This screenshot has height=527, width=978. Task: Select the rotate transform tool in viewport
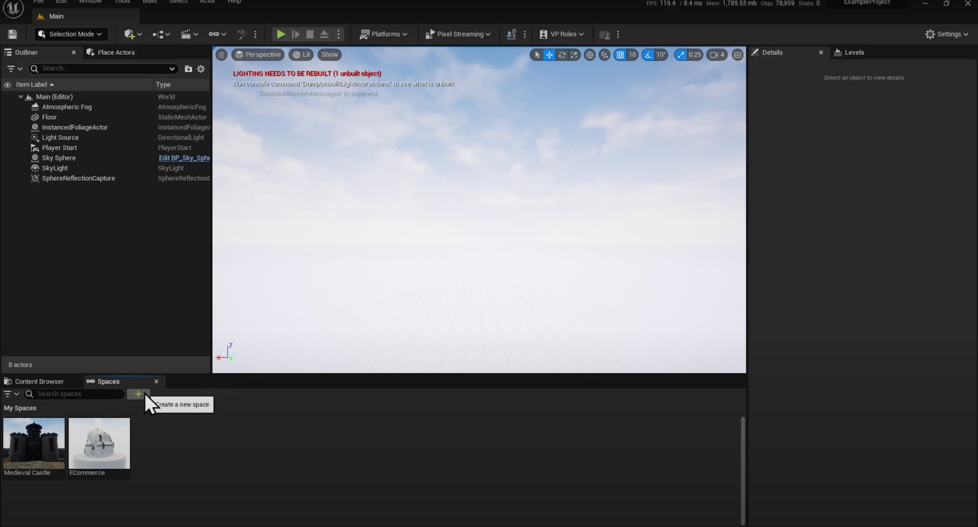click(x=562, y=55)
